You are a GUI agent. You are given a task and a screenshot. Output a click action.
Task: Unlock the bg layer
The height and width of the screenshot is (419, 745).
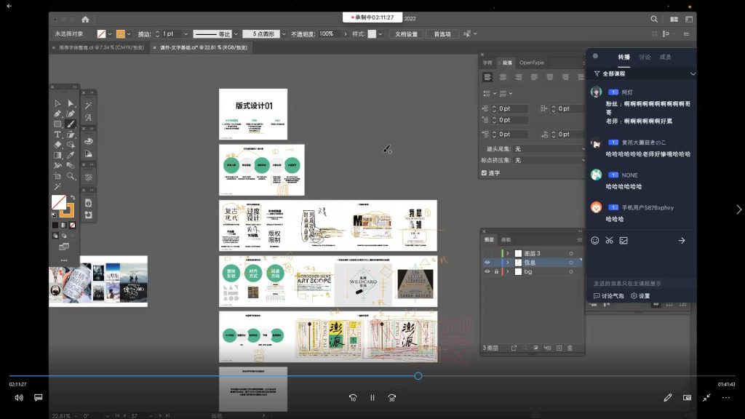coord(496,271)
